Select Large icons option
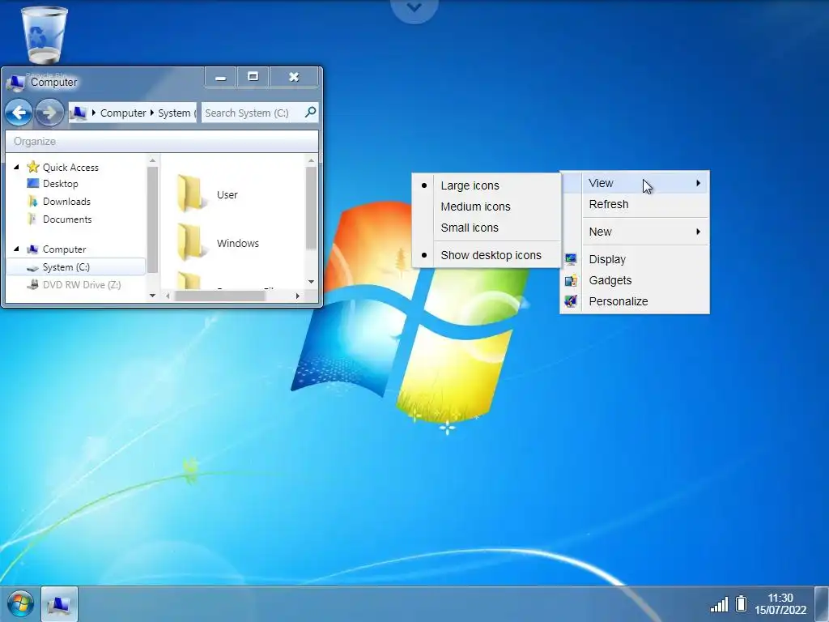The width and height of the screenshot is (829, 622). click(x=470, y=185)
